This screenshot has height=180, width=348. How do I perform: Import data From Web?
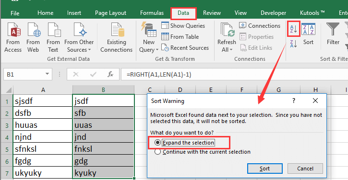click(33, 37)
